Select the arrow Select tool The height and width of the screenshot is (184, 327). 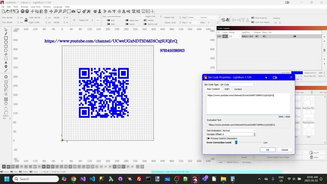[6, 30]
